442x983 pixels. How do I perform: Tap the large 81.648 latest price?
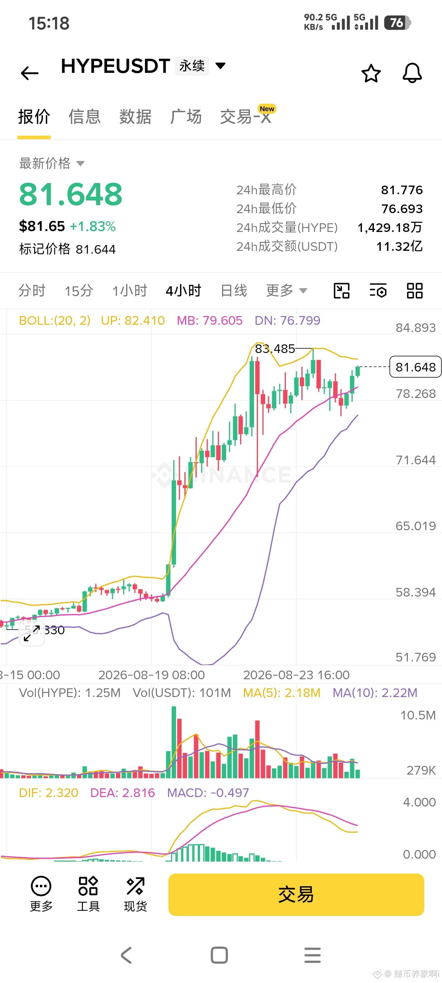click(x=71, y=194)
